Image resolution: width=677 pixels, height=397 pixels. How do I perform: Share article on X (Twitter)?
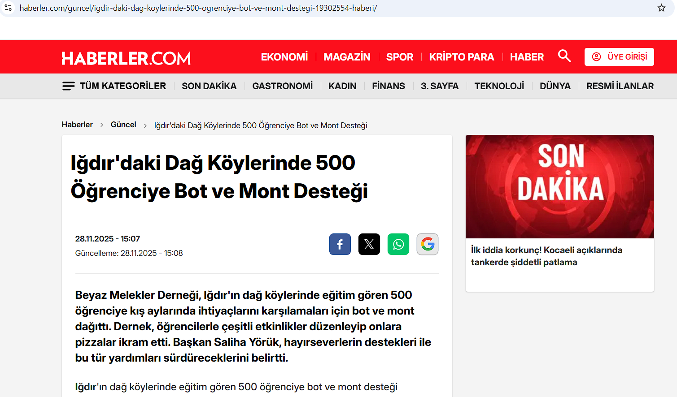[369, 244]
